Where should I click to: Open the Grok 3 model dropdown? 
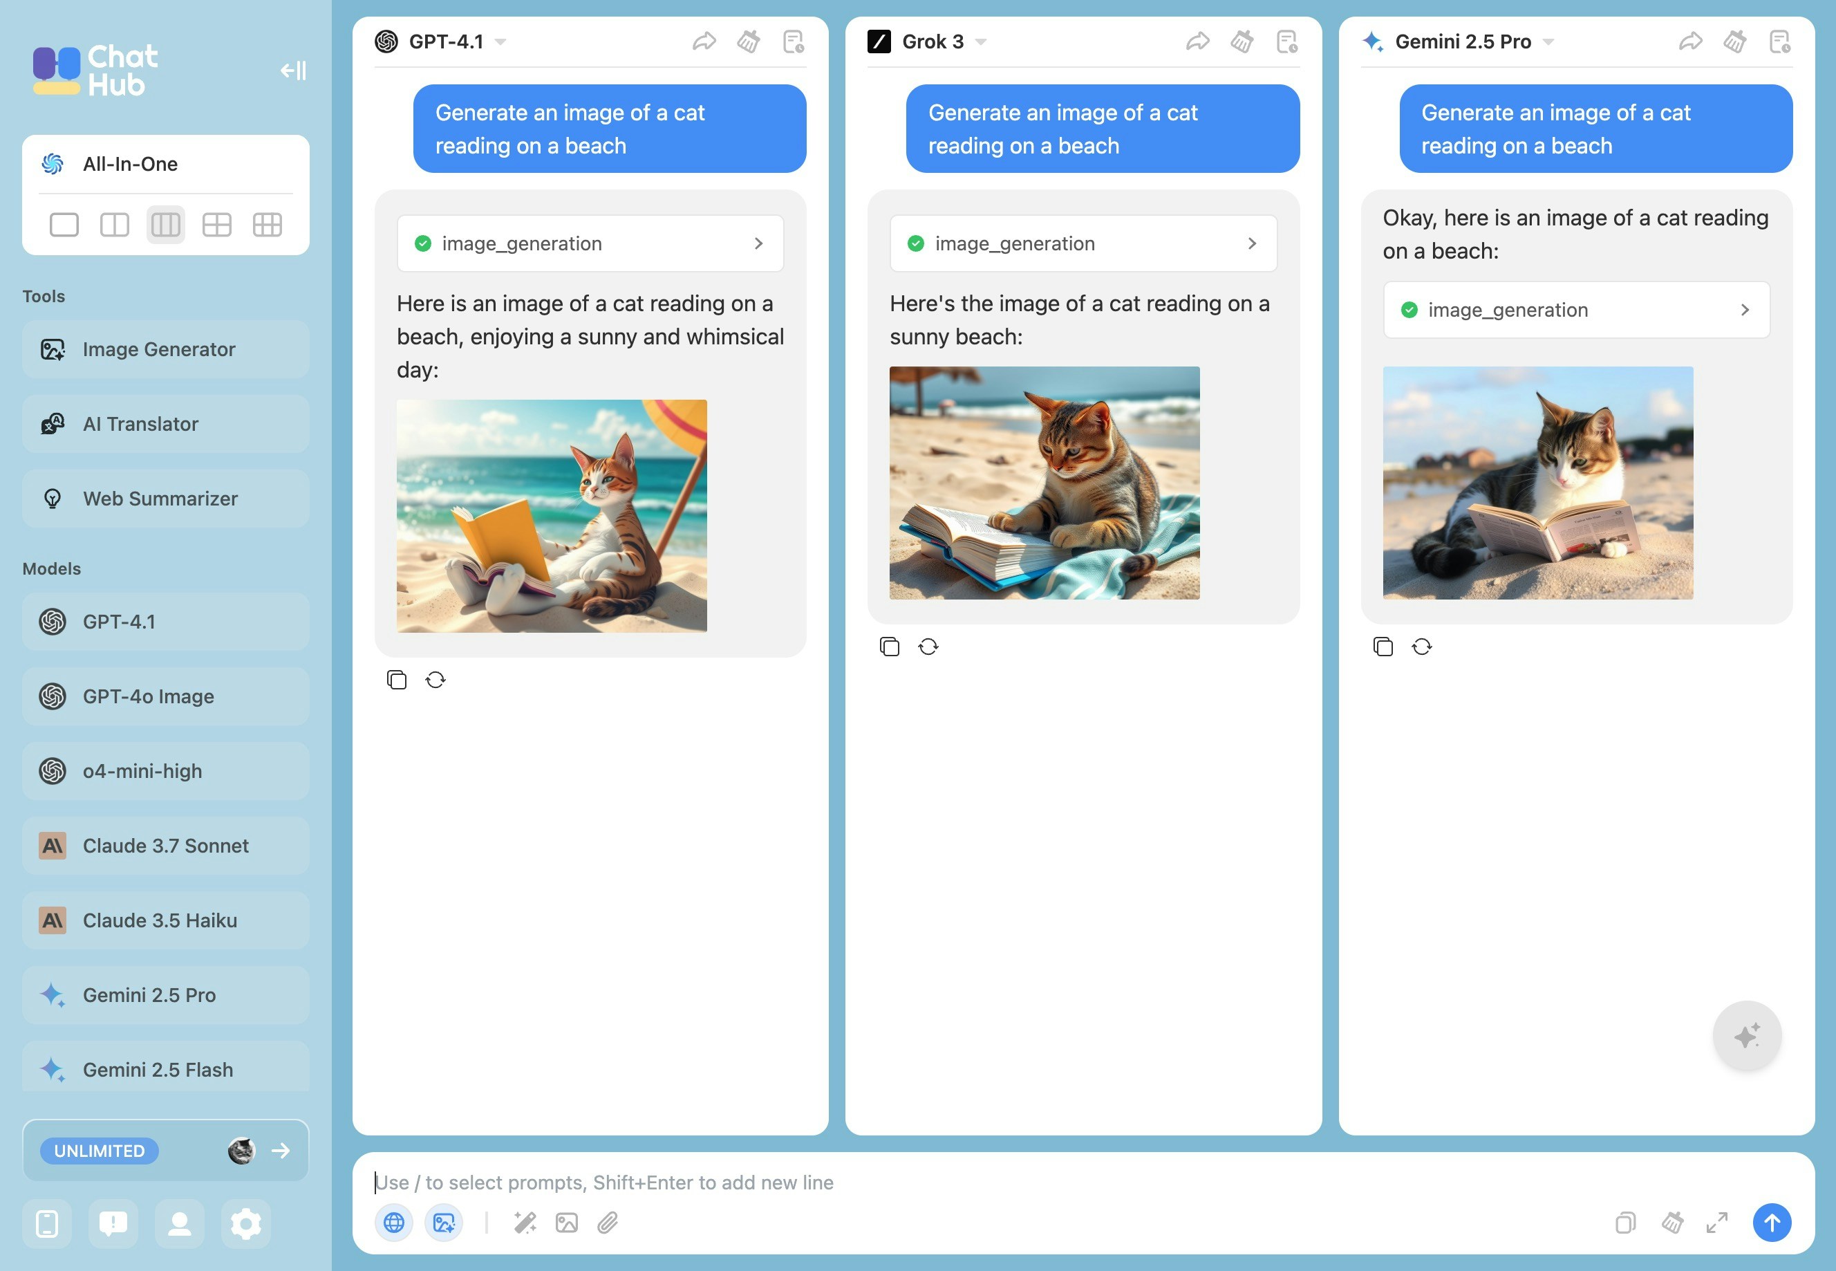click(982, 41)
